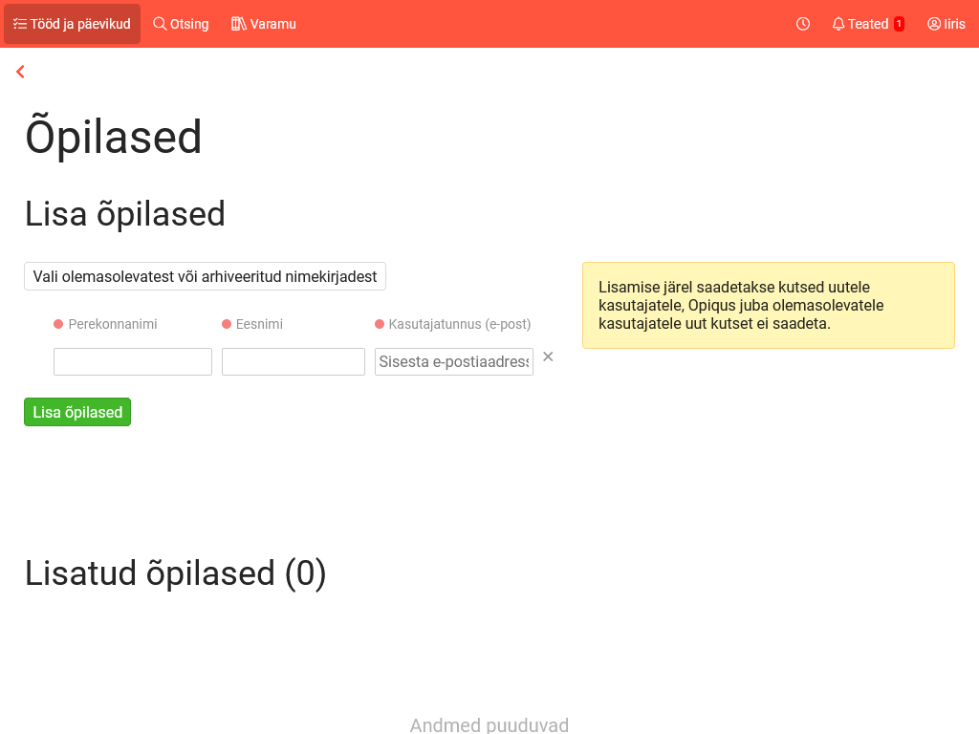The image size is (979, 734).
Task: Open the clock history icon
Action: point(803,24)
